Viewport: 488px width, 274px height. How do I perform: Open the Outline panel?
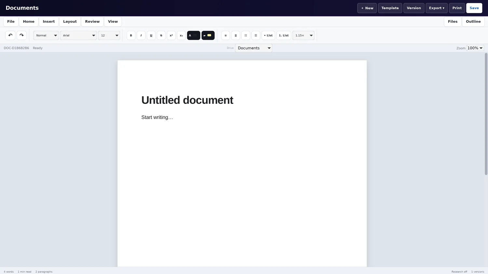coord(473,21)
